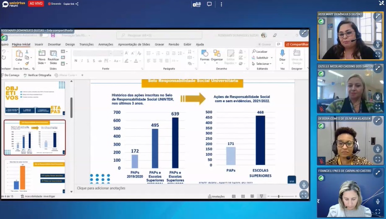
Task: Adjust the zoom slider in PowerPoint status bar
Action: click(x=278, y=196)
